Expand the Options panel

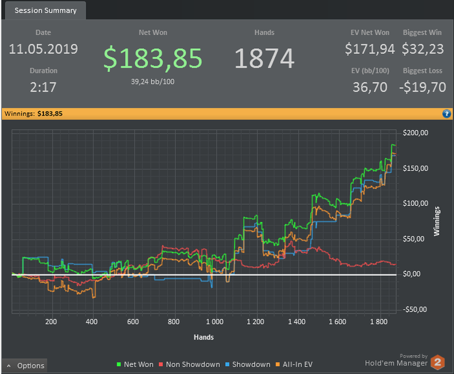point(25,366)
